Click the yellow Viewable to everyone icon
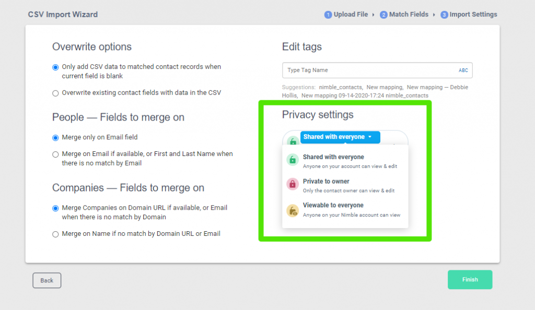This screenshot has height=310, width=535. coord(293,210)
